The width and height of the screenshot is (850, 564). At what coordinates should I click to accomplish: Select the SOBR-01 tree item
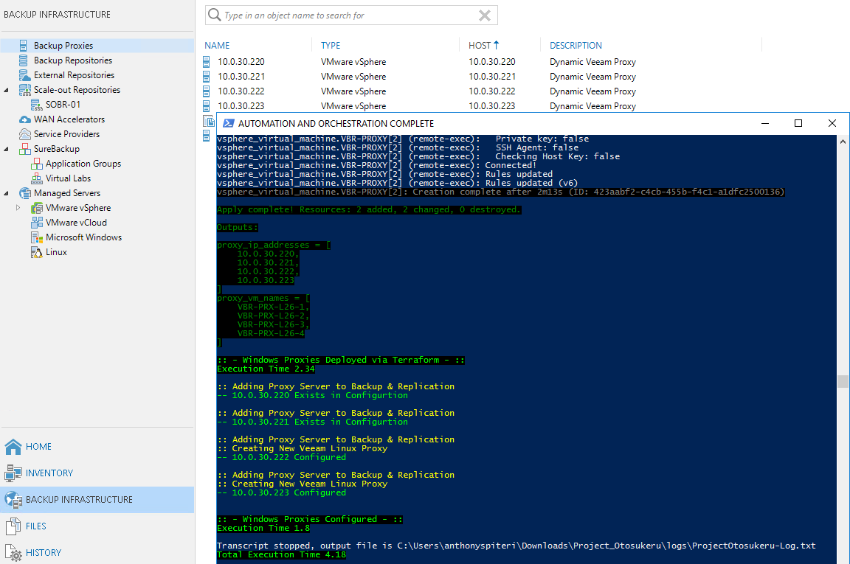click(63, 105)
